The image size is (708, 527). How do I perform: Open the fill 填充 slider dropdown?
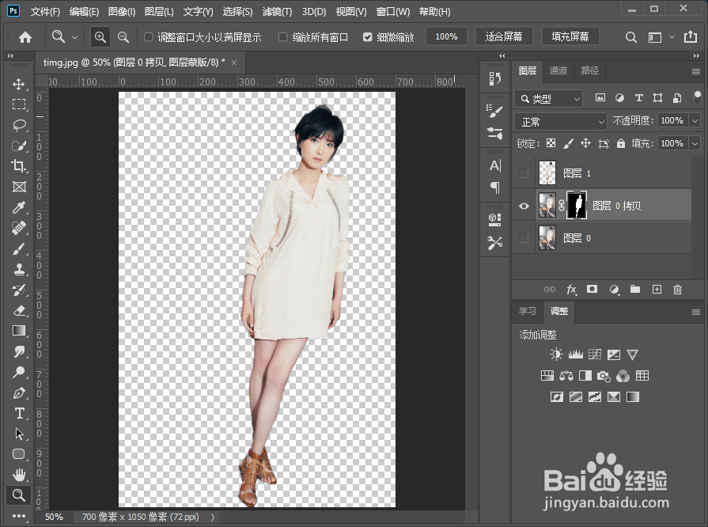695,143
